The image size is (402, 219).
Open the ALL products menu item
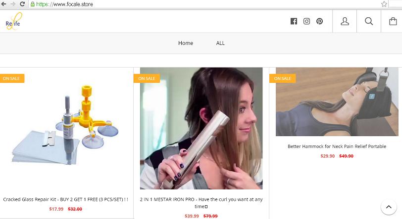[x=220, y=43]
